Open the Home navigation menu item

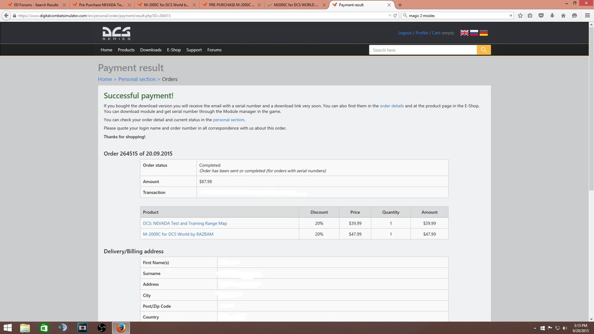click(106, 50)
